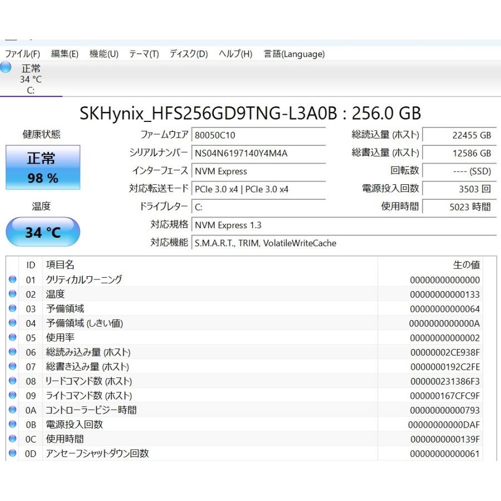This screenshot has width=501, height=501.
Task: Click the status icon for アンセーフシャットダウン回数
Action: [x=12, y=454]
